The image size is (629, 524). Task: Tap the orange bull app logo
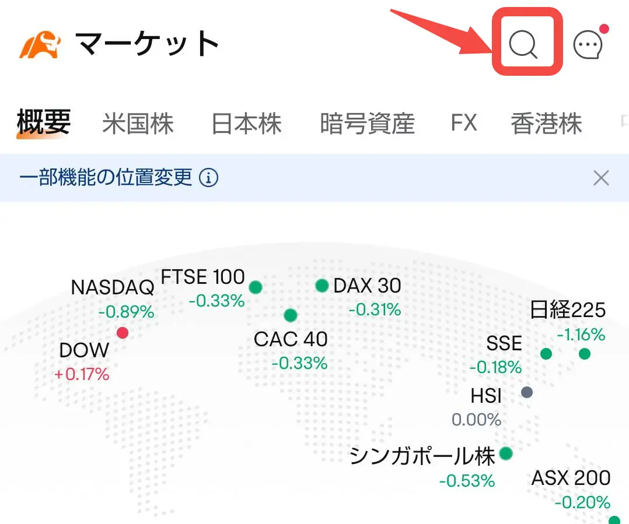coord(40,44)
